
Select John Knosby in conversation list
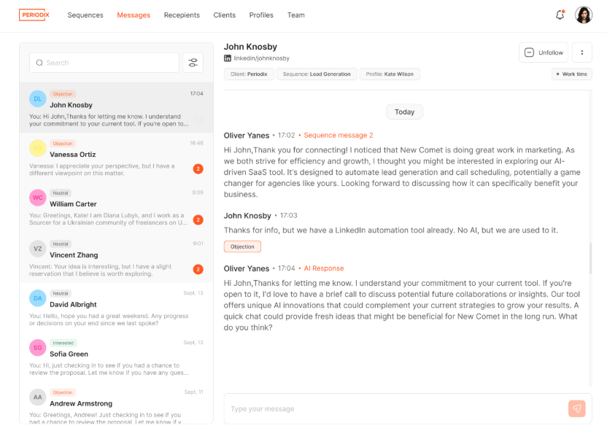116,107
